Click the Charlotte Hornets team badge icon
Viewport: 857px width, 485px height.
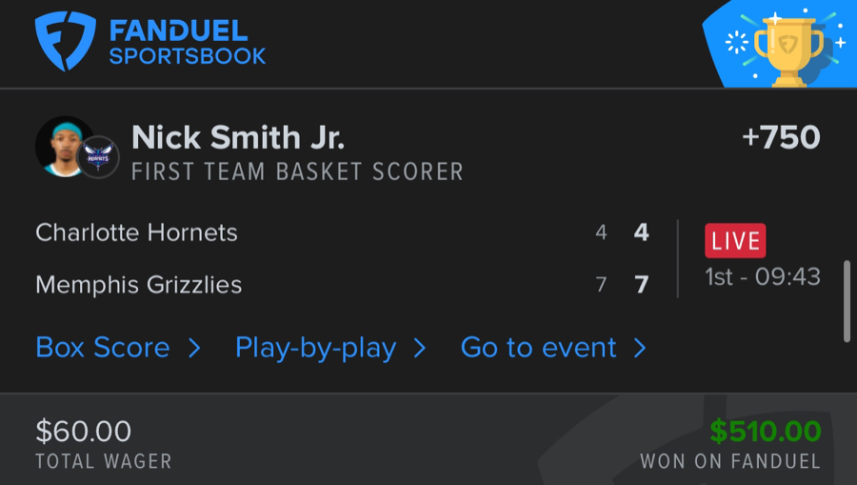(98, 158)
